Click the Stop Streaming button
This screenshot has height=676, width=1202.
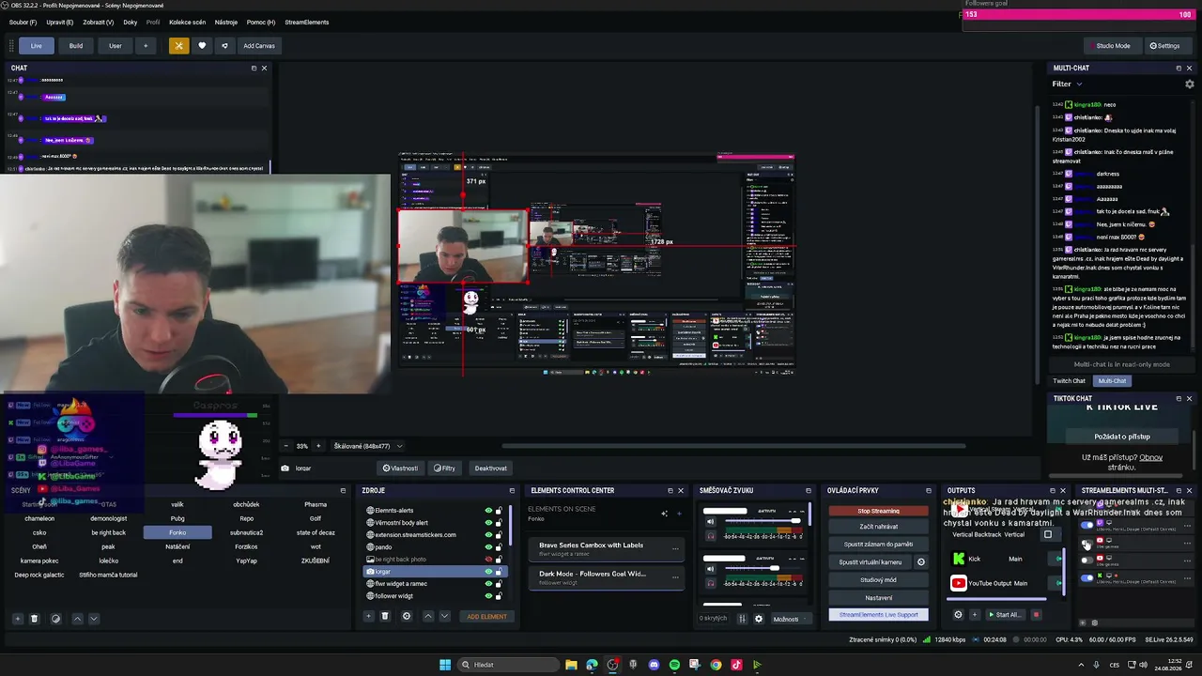coord(879,511)
